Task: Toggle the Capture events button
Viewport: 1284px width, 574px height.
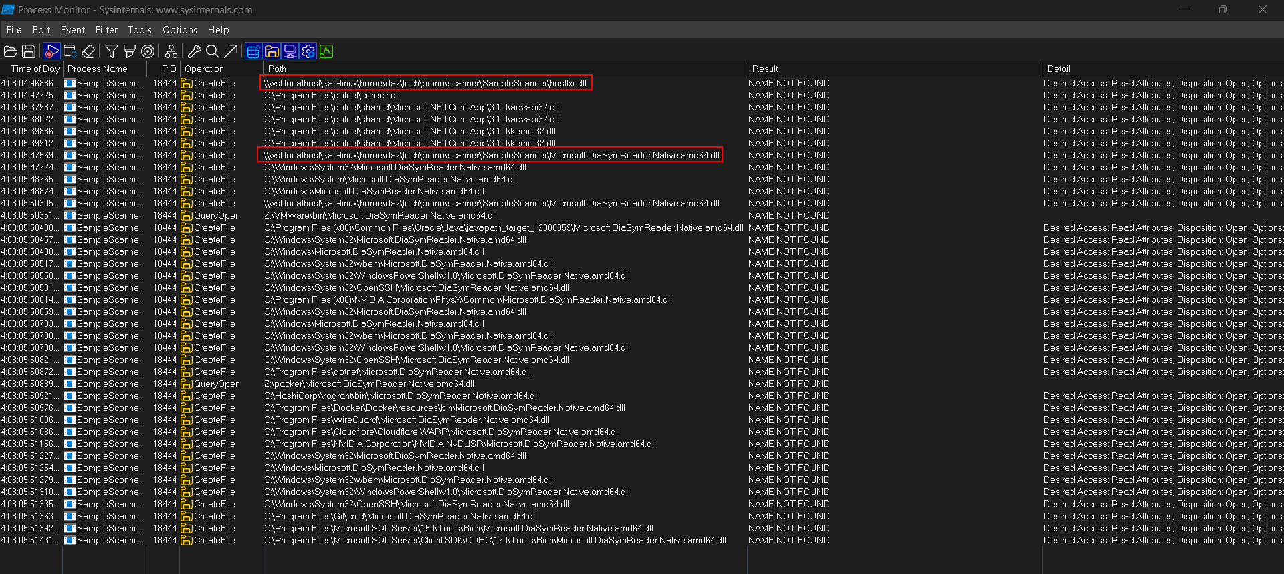Action: (x=51, y=51)
